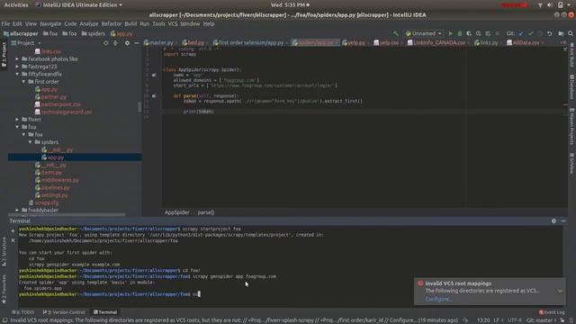Select technologyrecord.csv in project tree
Image resolution: width=576 pixels, height=324 pixels.
tap(63, 112)
